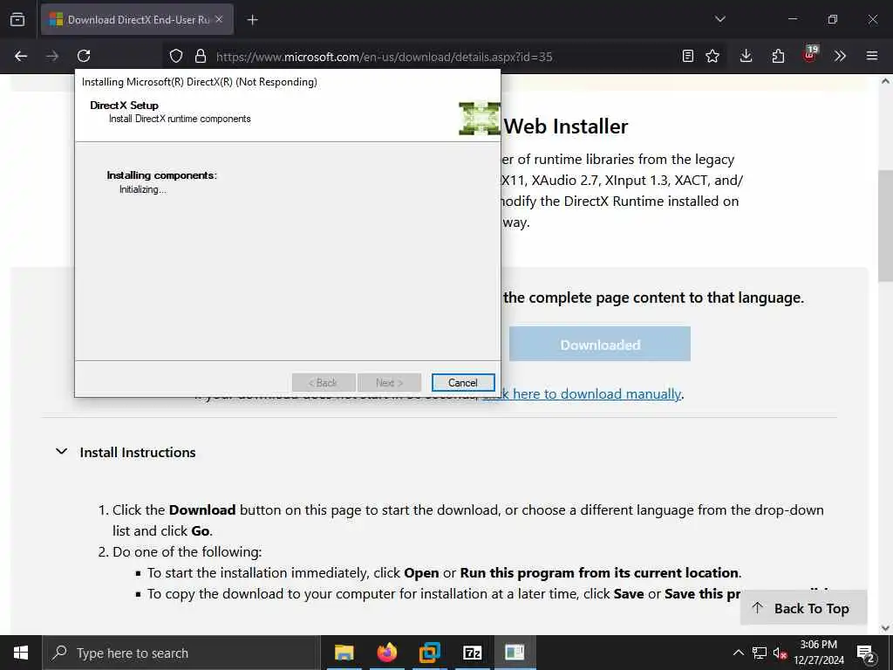Click the site security padlock icon

pyautogui.click(x=201, y=56)
